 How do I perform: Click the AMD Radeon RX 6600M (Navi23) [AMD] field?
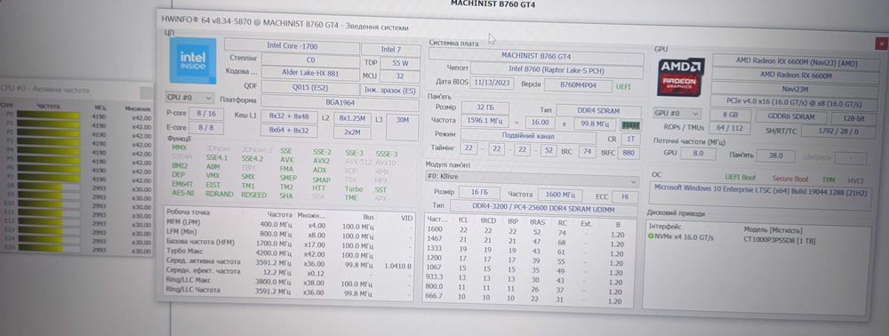click(x=796, y=61)
